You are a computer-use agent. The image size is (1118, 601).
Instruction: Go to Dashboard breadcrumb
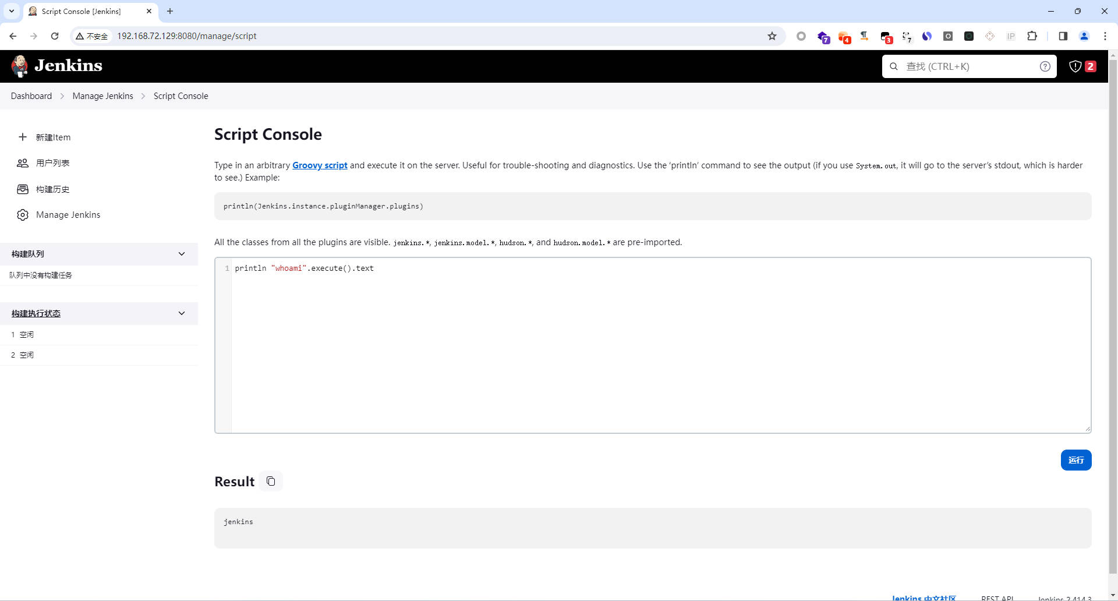31,96
